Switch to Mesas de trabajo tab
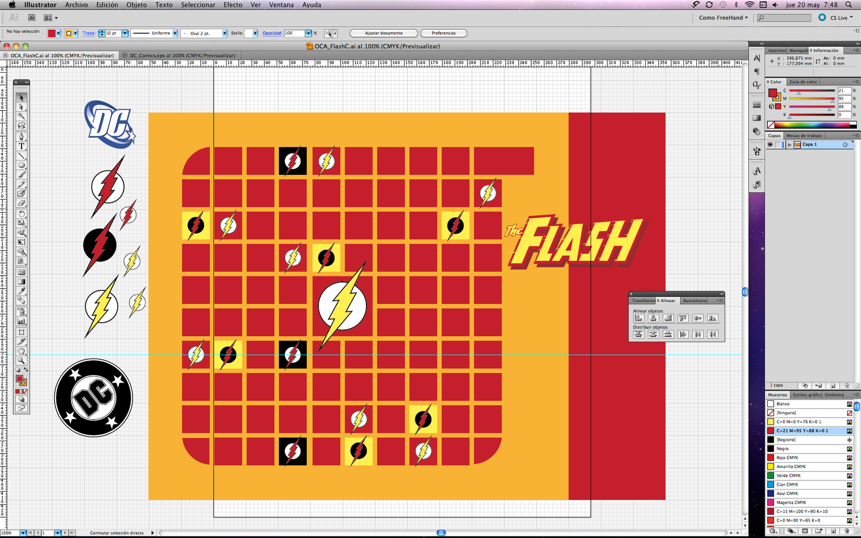 tap(804, 136)
